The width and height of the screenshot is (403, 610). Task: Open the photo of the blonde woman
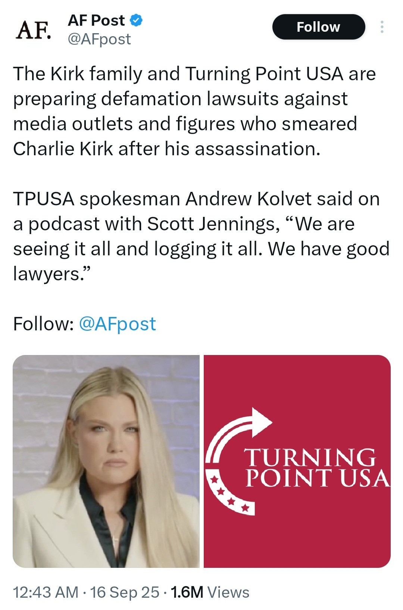106,461
